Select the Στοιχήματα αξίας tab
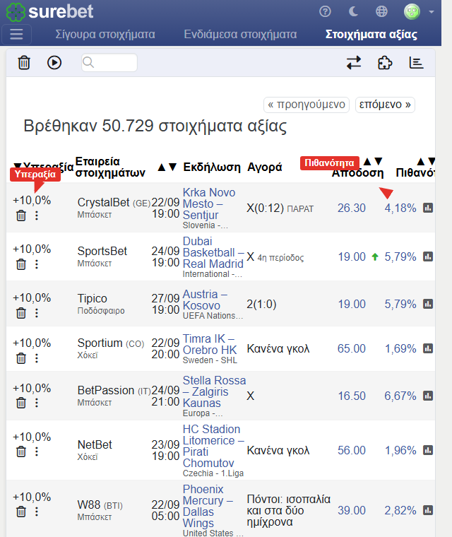This screenshot has height=537, width=452. click(371, 34)
